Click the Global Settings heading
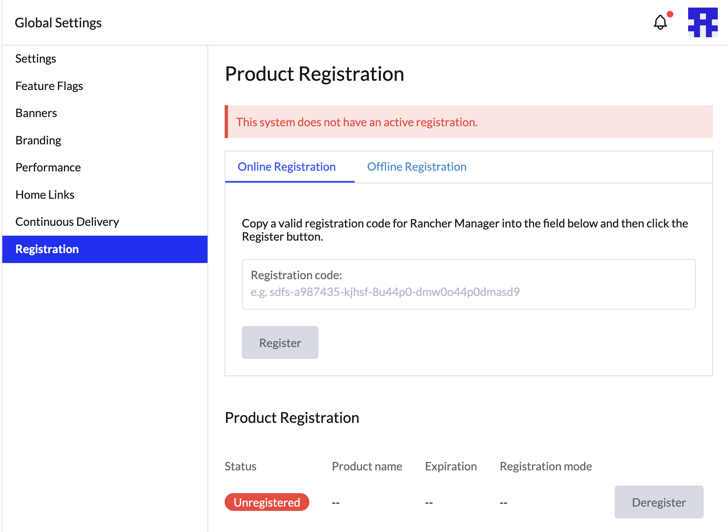The image size is (728, 532). 58,22
